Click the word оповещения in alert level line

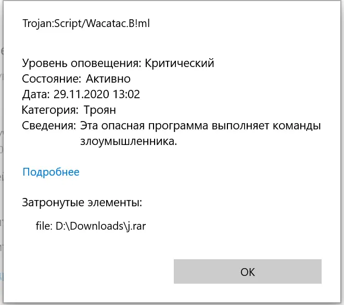pos(106,64)
